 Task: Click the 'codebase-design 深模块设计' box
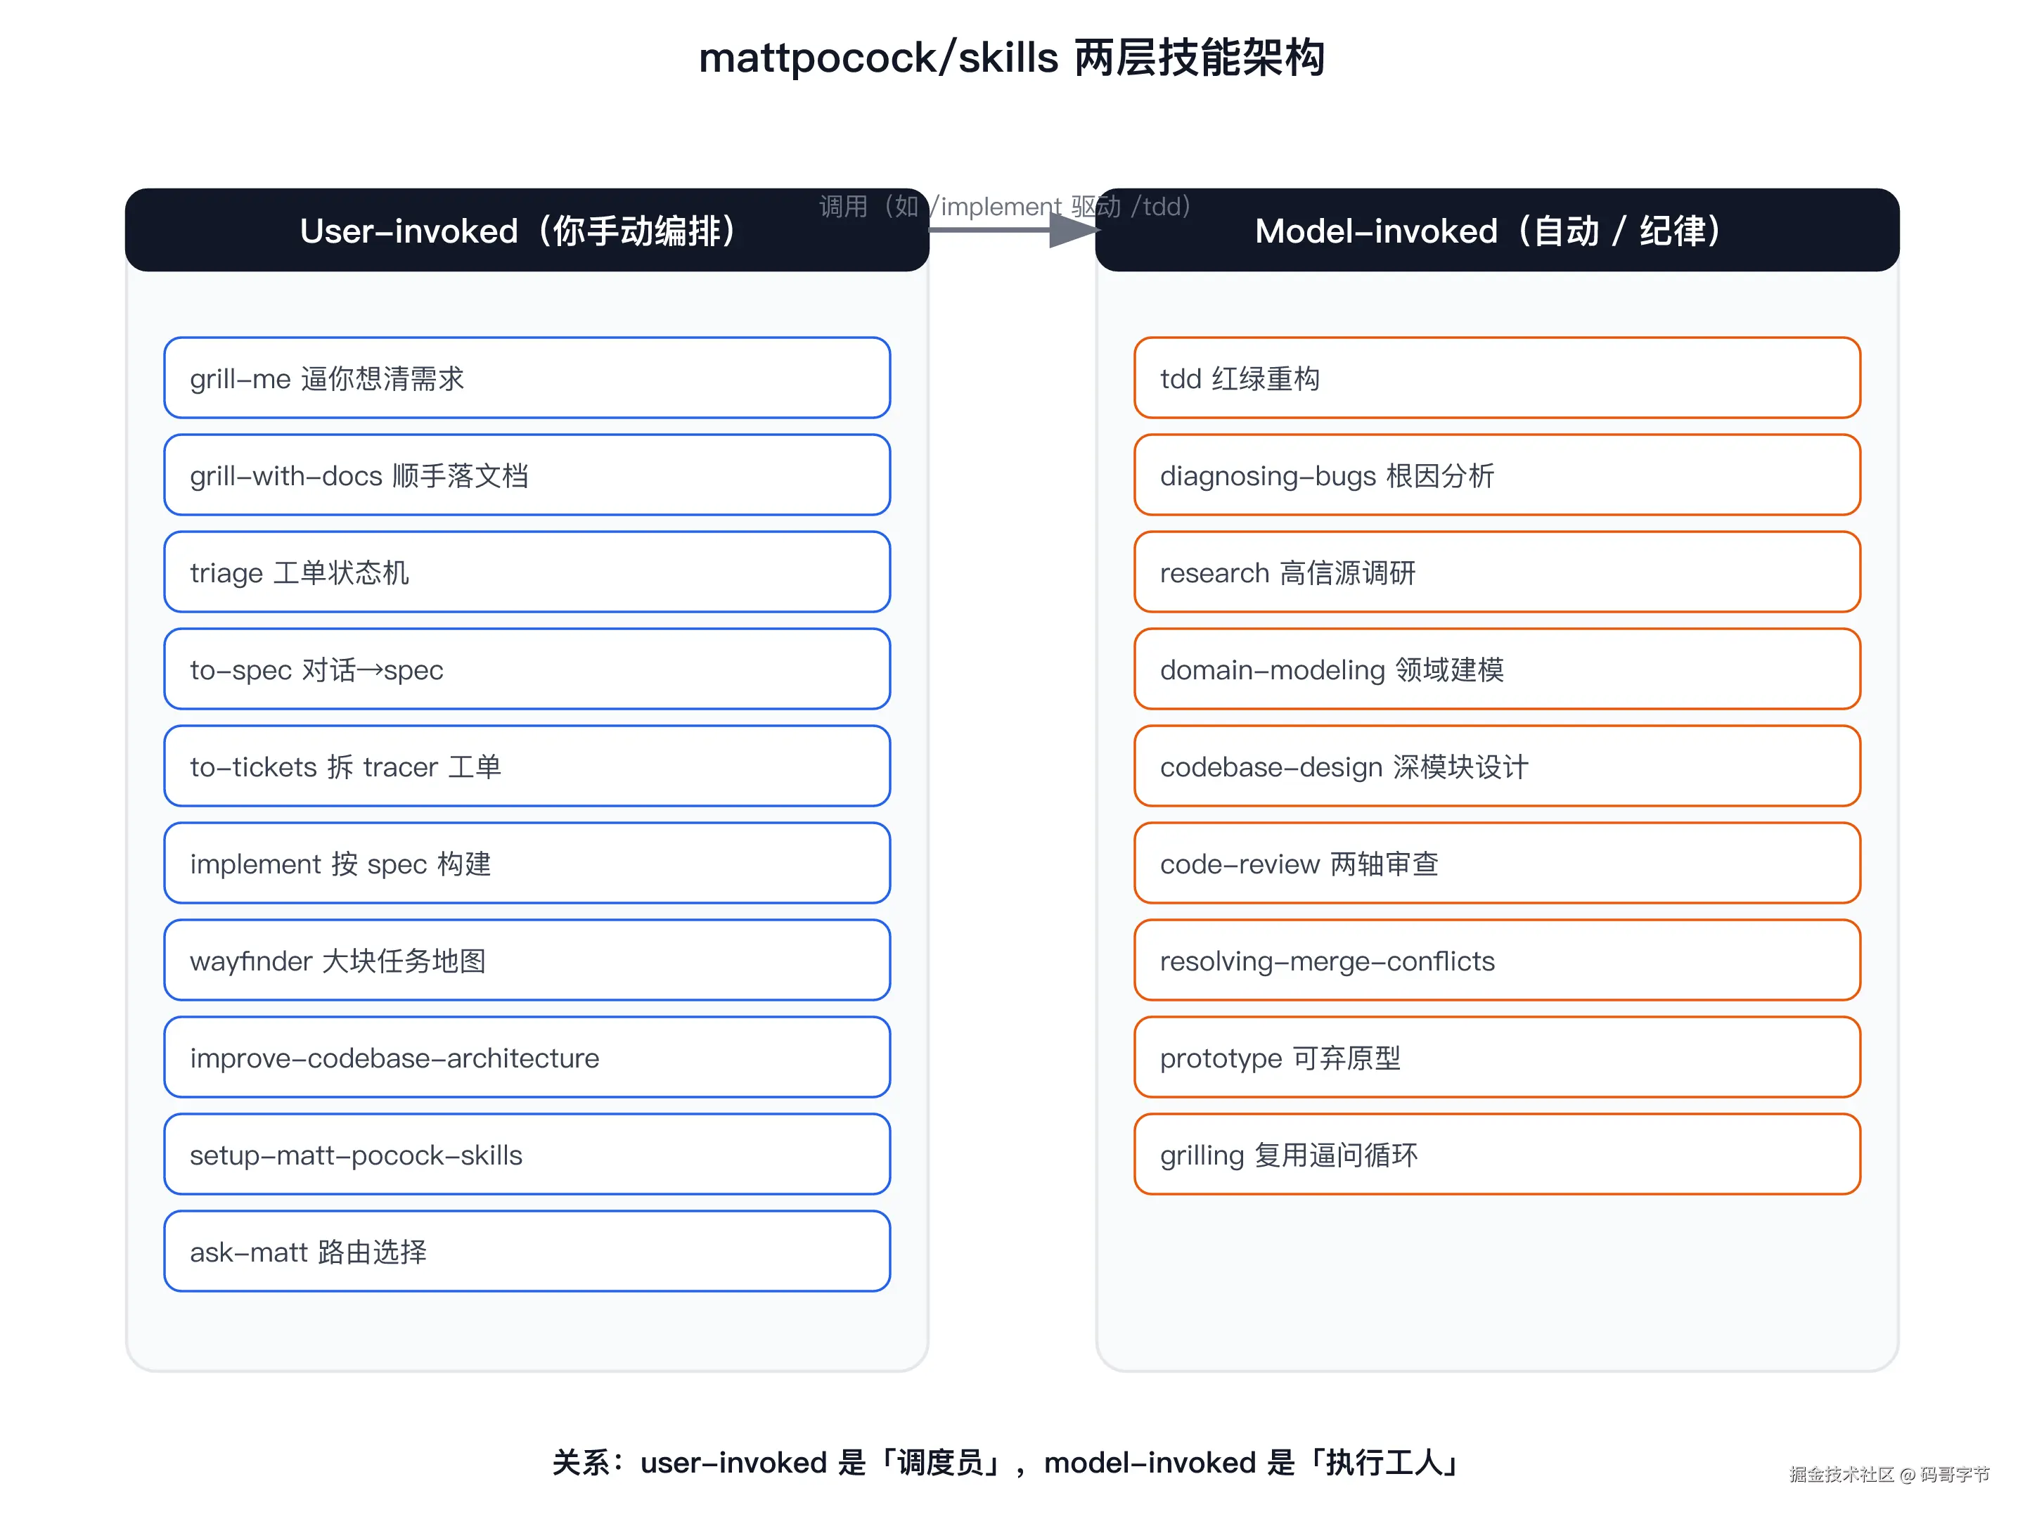(x=1498, y=767)
